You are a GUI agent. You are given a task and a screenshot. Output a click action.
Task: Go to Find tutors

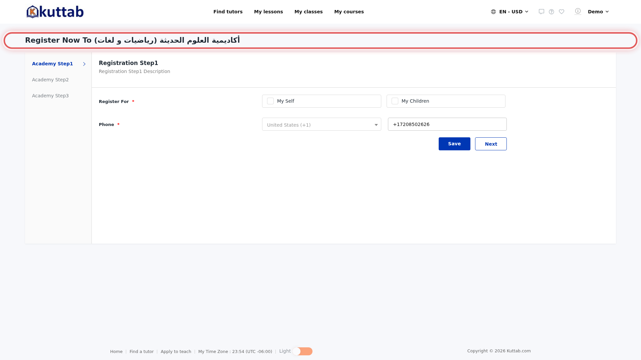[x=228, y=12]
